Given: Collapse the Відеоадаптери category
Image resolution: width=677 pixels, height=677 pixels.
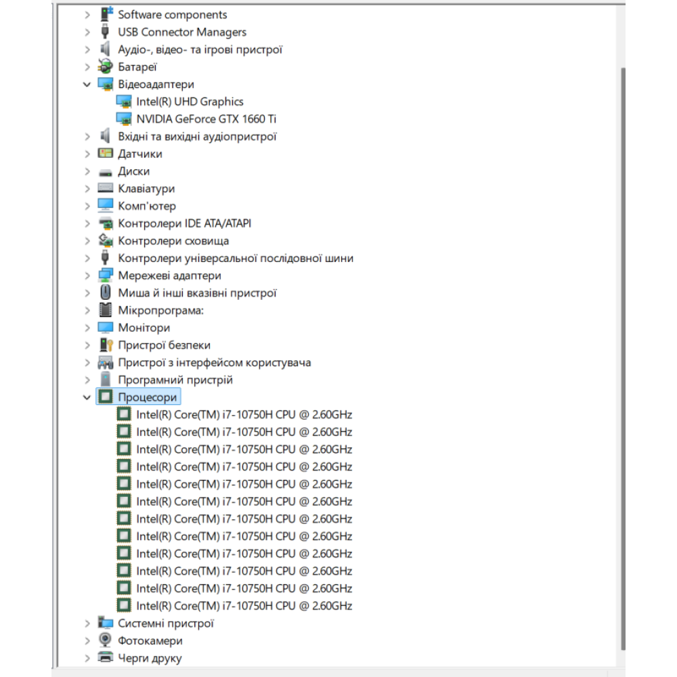Looking at the screenshot, I should click(x=87, y=84).
